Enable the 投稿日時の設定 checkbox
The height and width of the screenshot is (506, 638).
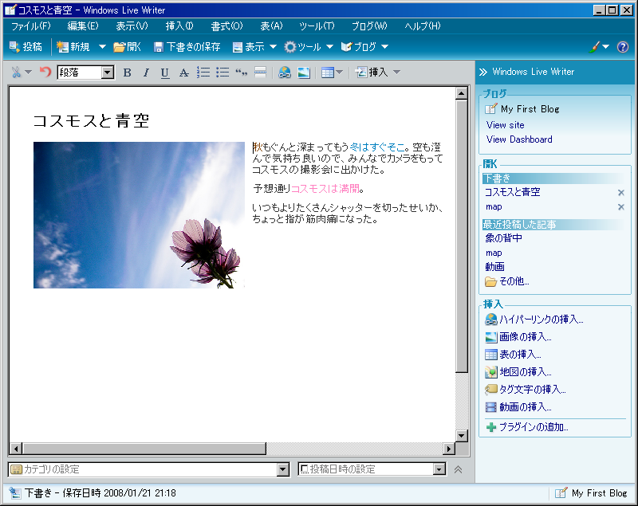(304, 469)
